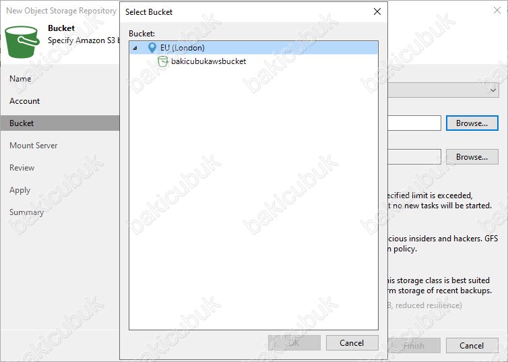Open the Bucket wizard step
The height and width of the screenshot is (362, 508).
[x=60, y=123]
